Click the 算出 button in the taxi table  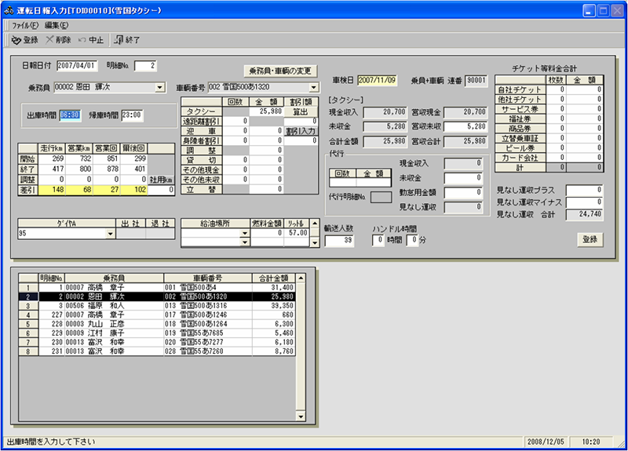[301, 111]
